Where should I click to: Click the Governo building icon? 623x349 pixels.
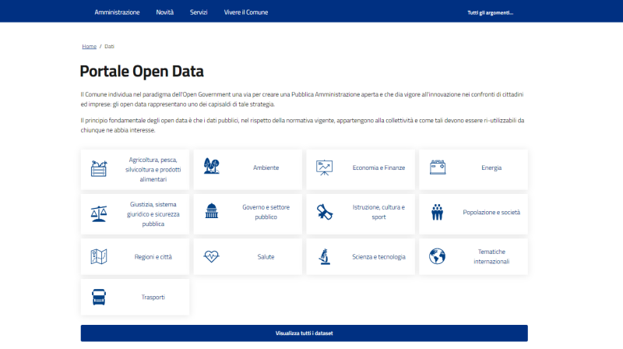click(x=211, y=212)
